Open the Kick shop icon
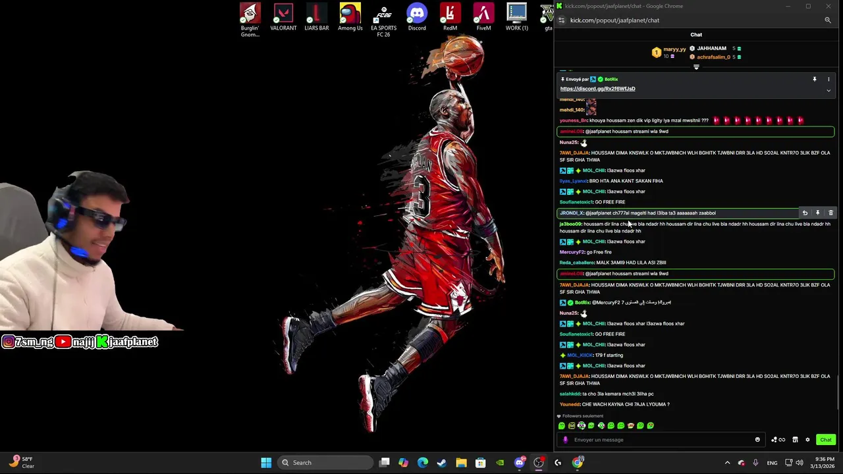The height and width of the screenshot is (474, 843). tap(795, 440)
